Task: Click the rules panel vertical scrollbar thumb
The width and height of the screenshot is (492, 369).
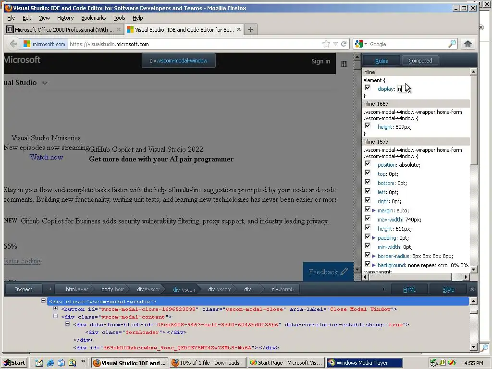Action: (x=473, y=120)
